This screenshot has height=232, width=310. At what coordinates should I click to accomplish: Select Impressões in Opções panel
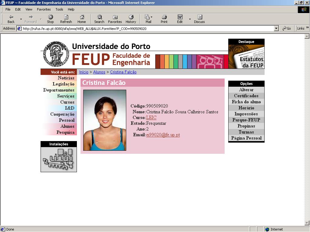click(246, 114)
